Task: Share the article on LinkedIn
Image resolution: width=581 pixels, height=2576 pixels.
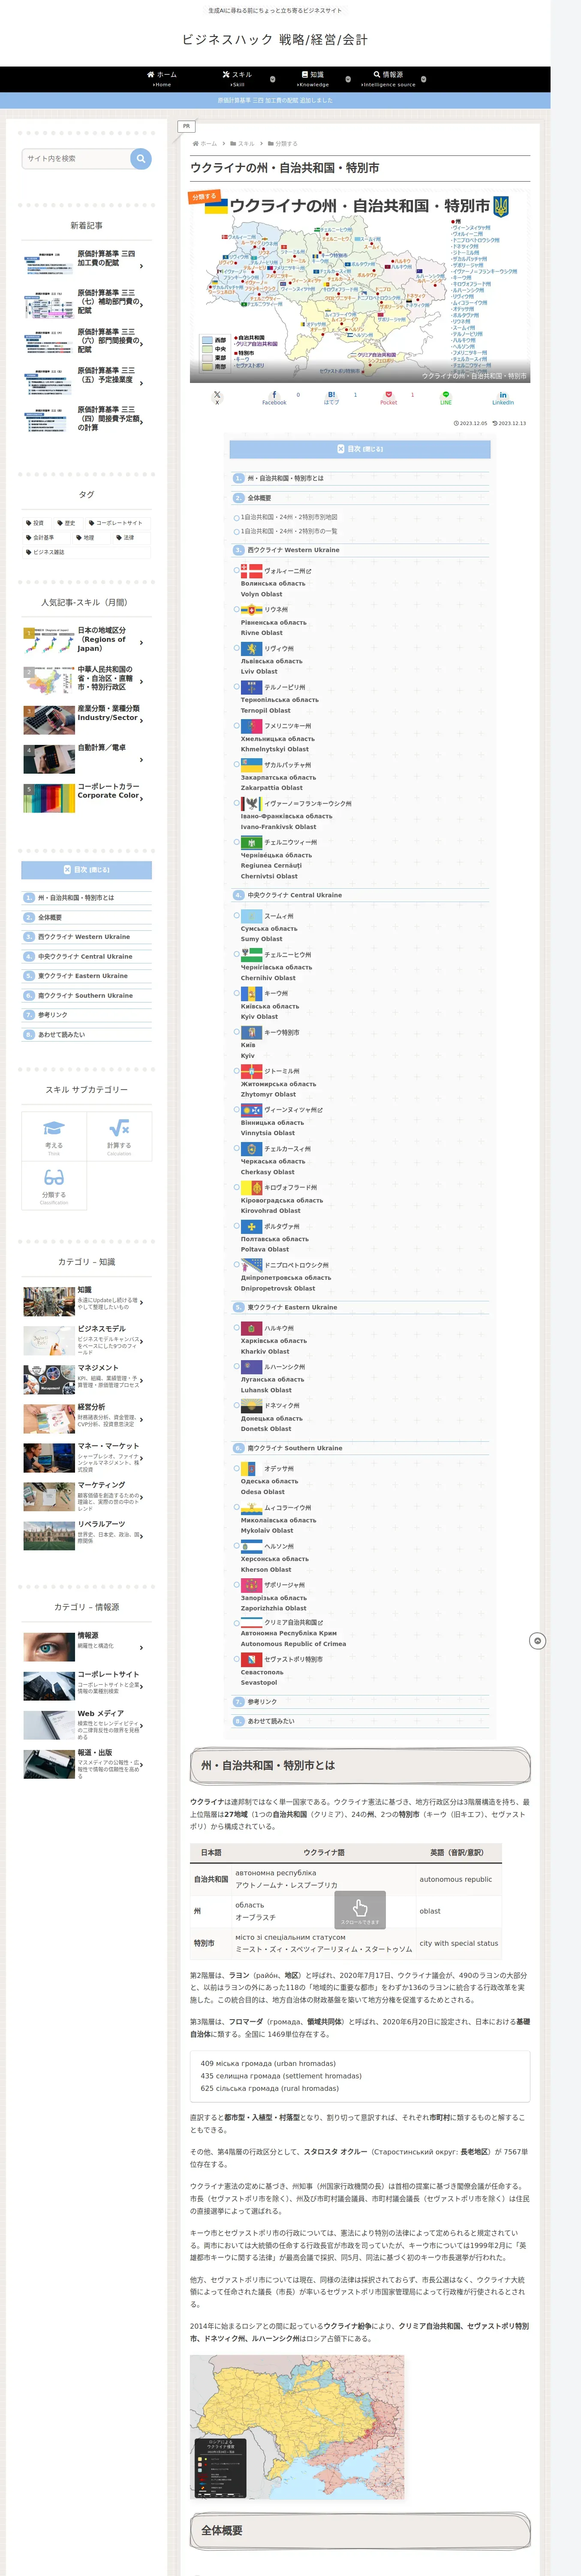Action: [x=503, y=397]
